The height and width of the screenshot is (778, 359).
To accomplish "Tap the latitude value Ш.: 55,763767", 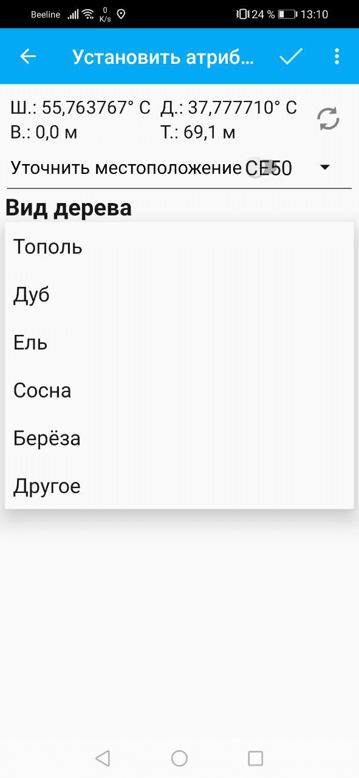I will coord(79,107).
